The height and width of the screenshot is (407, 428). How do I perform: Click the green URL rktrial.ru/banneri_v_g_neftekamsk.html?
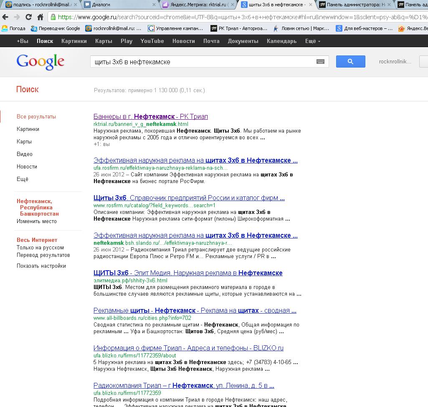coord(141,124)
